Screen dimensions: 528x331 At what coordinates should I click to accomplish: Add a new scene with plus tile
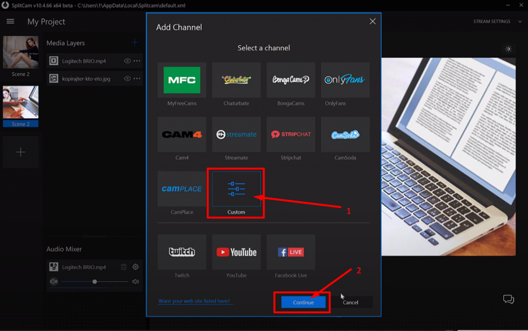click(21, 152)
